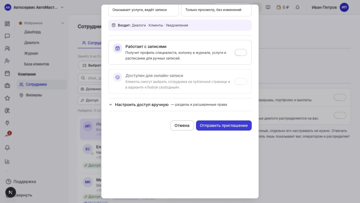Open the Должность filter dropdown
Viewport: 360px width, 203px height.
(x=90, y=89)
